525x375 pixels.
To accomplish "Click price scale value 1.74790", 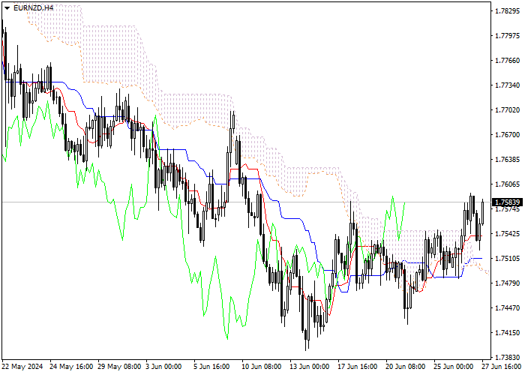I will click(508, 283).
